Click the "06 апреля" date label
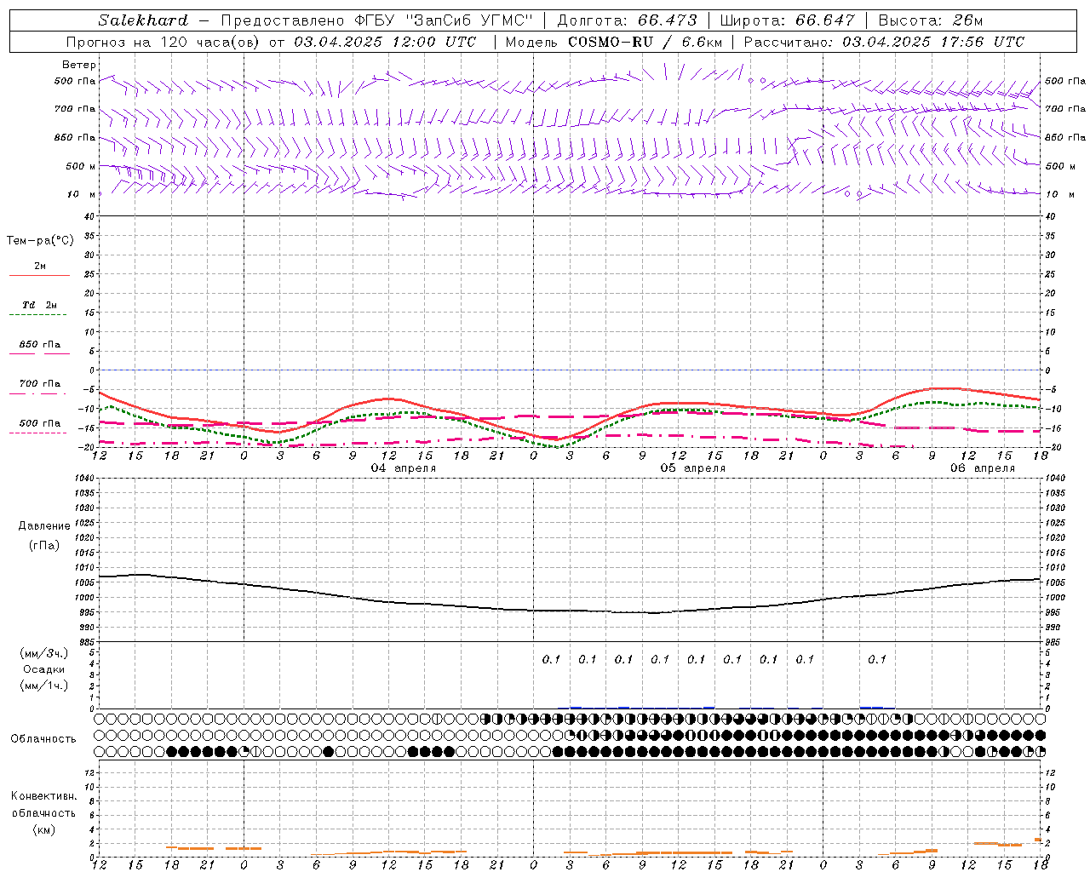The height and width of the screenshot is (872, 1090). pyautogui.click(x=983, y=468)
